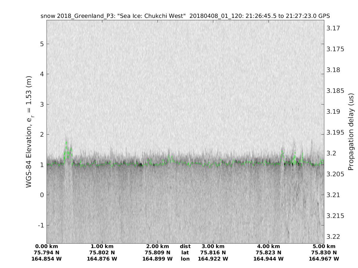Click the 'lat' legend label below the plot

185,253
